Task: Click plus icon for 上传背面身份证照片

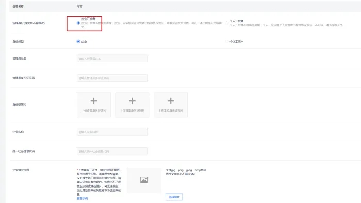Action: (132, 101)
